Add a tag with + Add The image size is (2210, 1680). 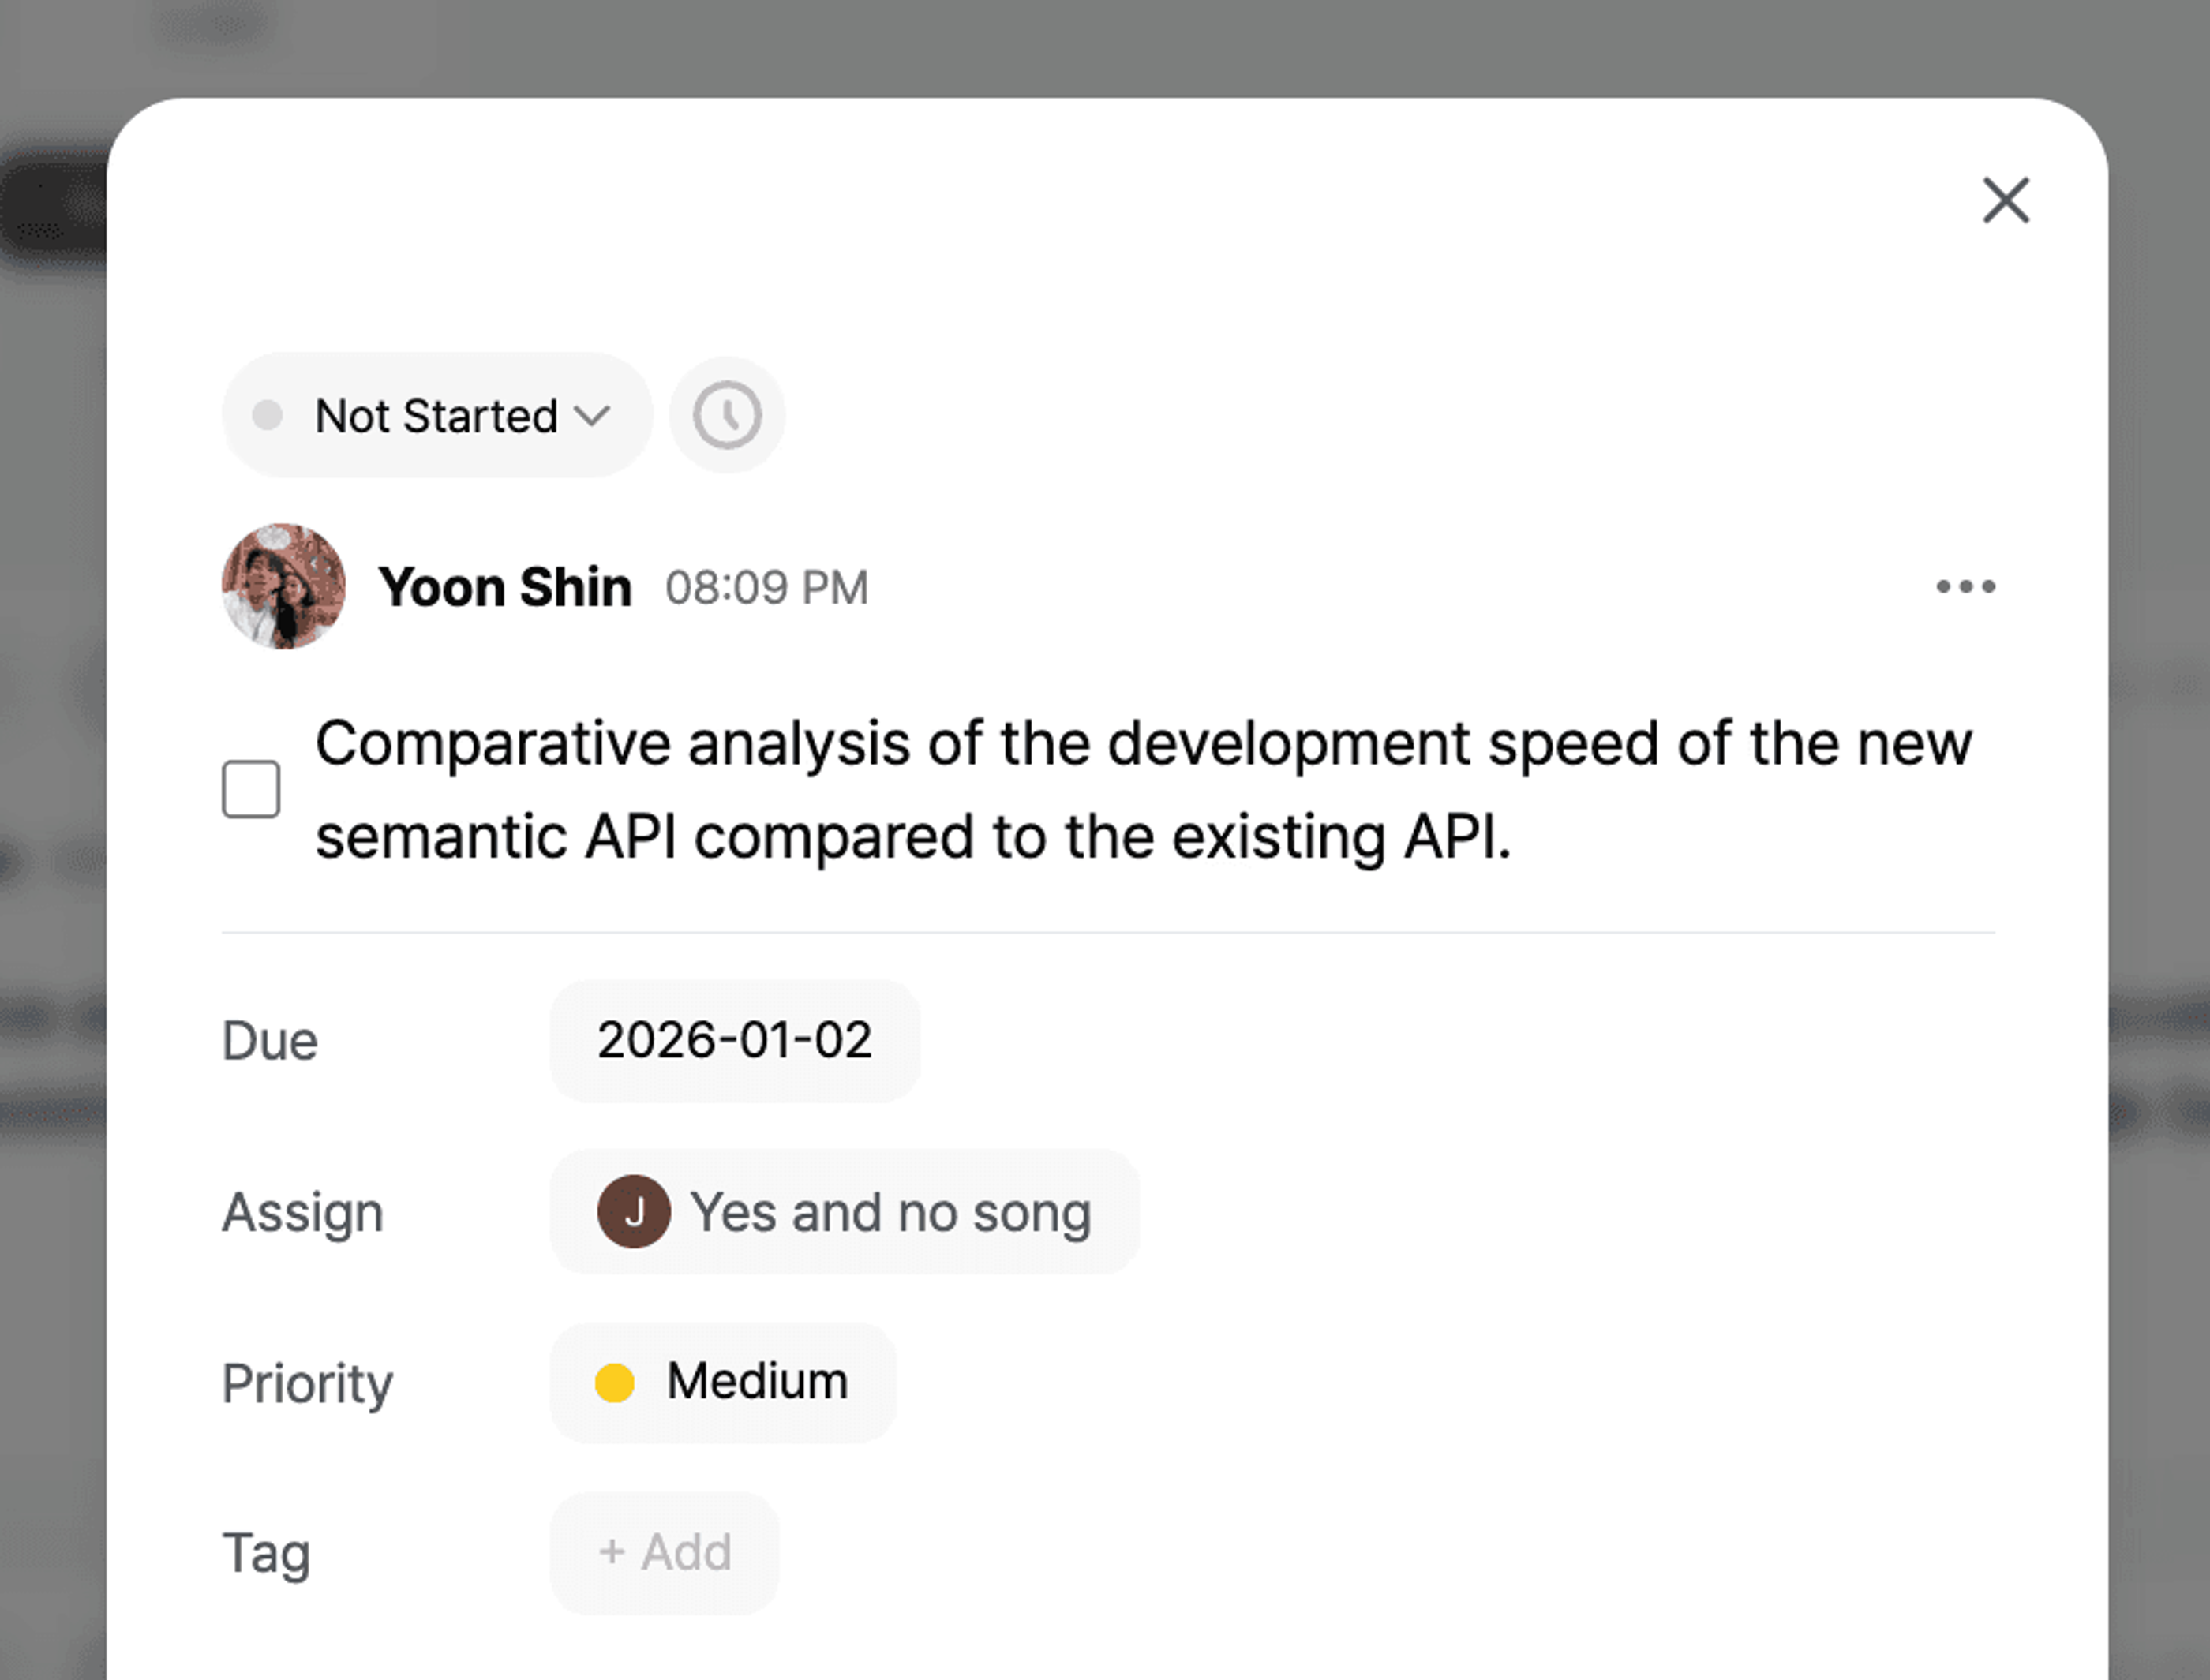point(664,1553)
